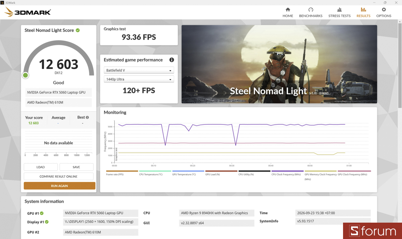Click the Steel Nomad Light Score title
Screen dimensions: 402x239
coord(49,30)
